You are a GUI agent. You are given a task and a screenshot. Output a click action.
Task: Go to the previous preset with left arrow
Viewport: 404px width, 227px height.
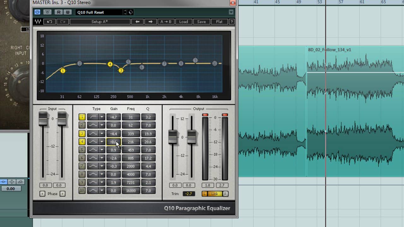tap(137, 22)
